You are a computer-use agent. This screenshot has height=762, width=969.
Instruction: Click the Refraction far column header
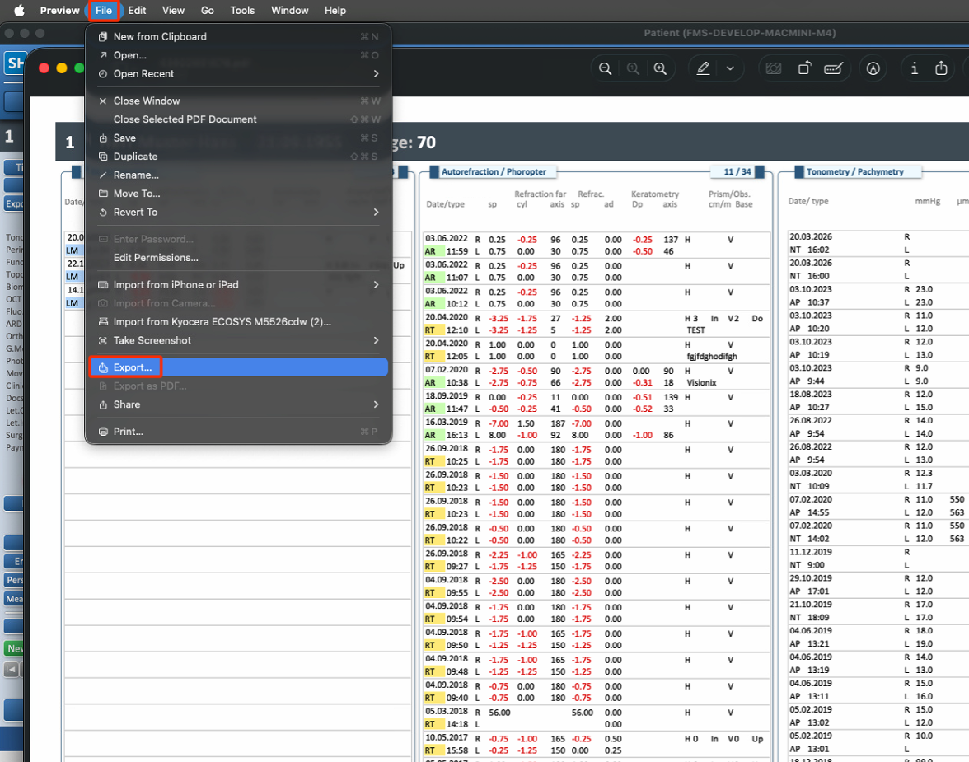click(541, 194)
